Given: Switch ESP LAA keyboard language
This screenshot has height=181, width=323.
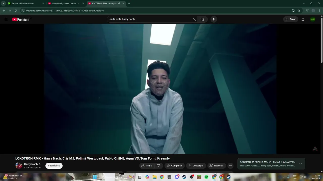Looking at the screenshot, I should click(x=295, y=177).
